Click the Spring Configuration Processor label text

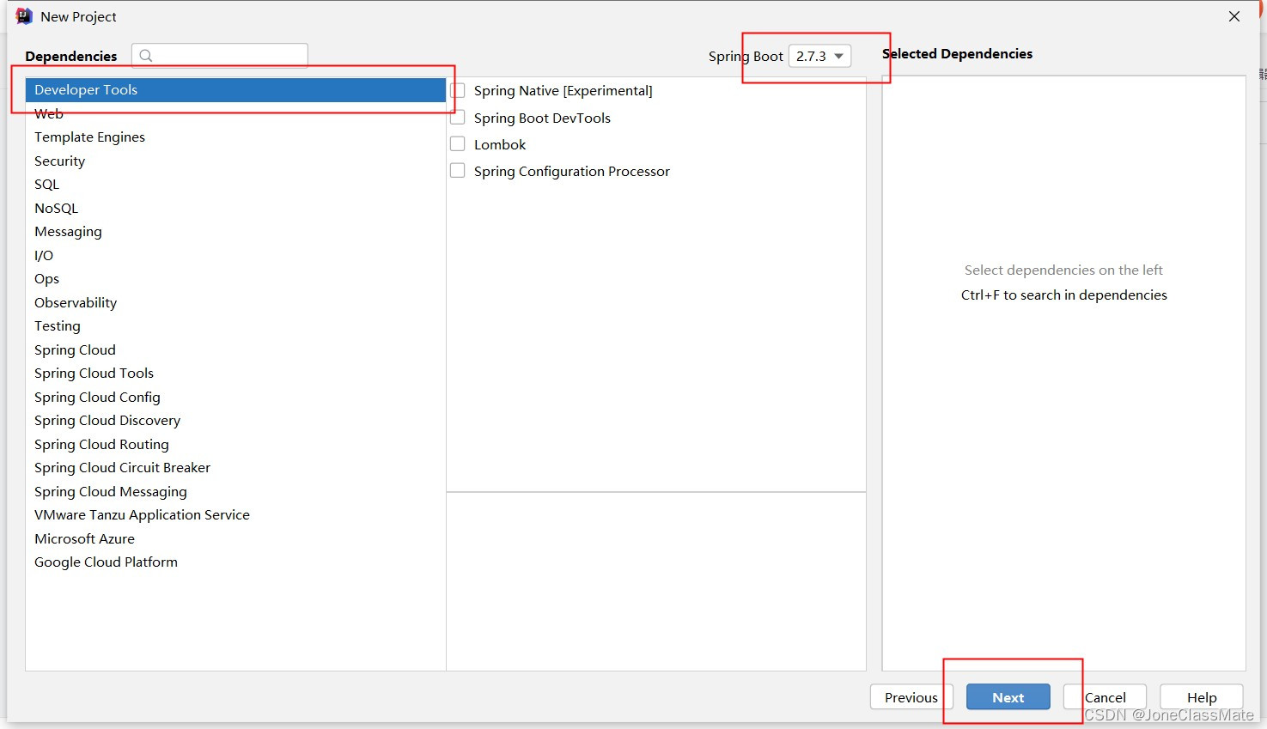[x=572, y=171]
